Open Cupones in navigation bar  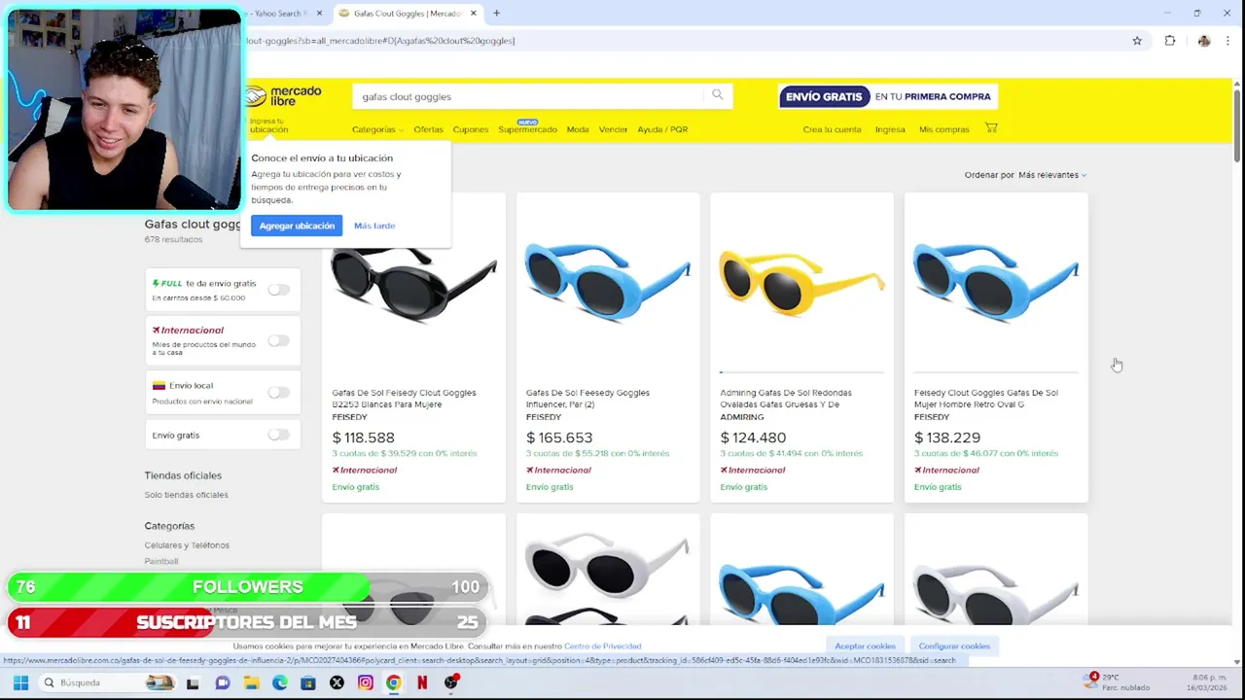(x=471, y=129)
